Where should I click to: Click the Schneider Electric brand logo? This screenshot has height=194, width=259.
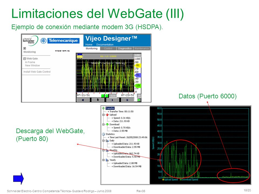[x=30, y=41]
